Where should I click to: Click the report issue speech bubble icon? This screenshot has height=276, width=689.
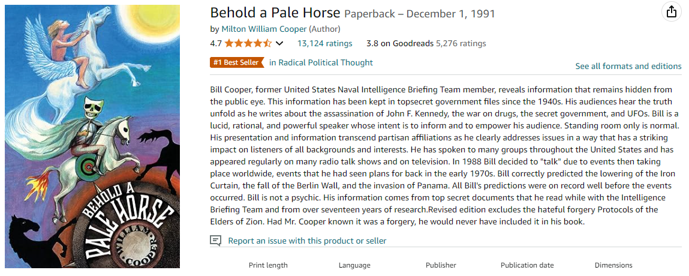coord(215,241)
